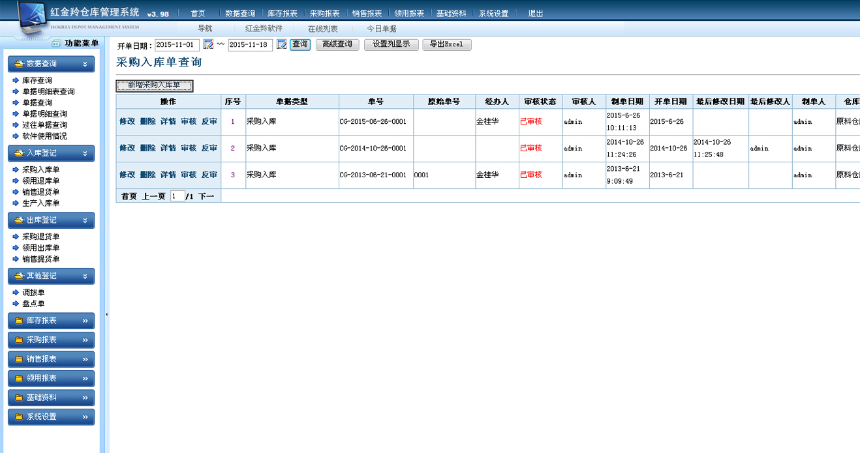The width and height of the screenshot is (860, 453).
Task: Click arrow icon beside 盘点单
Action: click(x=16, y=304)
